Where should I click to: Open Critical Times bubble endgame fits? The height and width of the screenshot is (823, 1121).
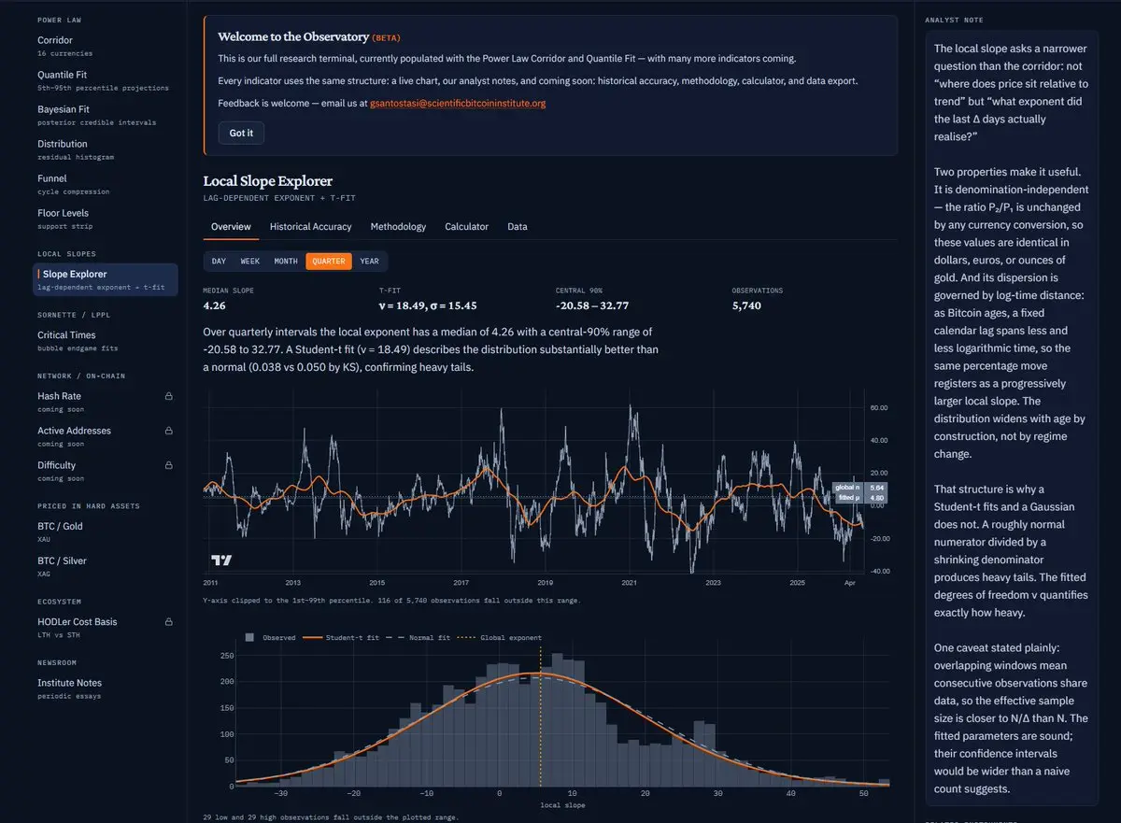coord(106,340)
